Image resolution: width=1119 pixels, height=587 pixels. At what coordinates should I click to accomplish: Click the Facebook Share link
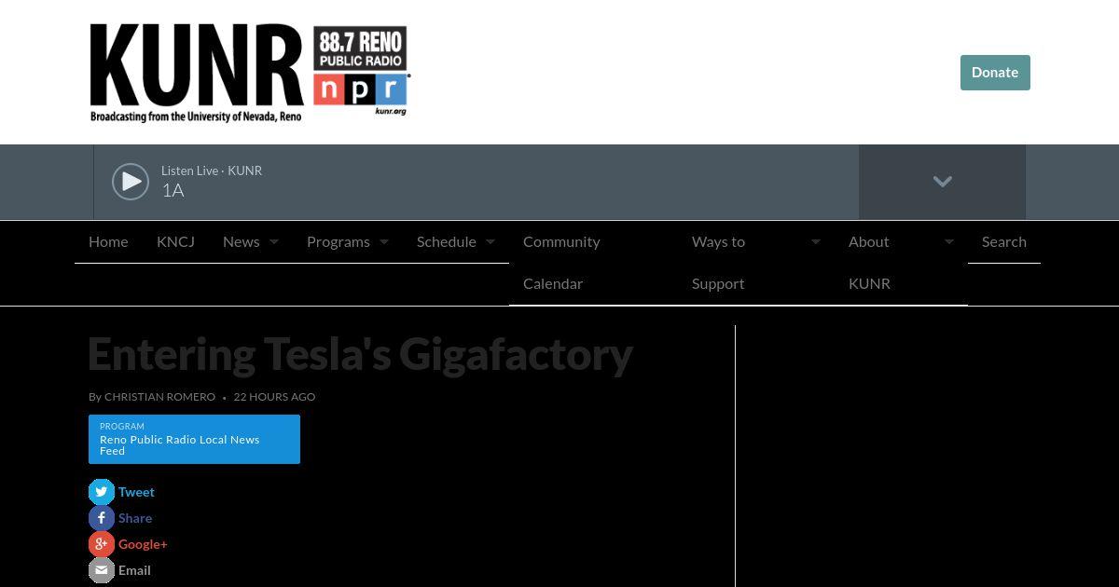coord(135,518)
